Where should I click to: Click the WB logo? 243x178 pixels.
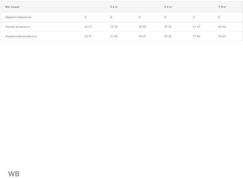point(14,174)
